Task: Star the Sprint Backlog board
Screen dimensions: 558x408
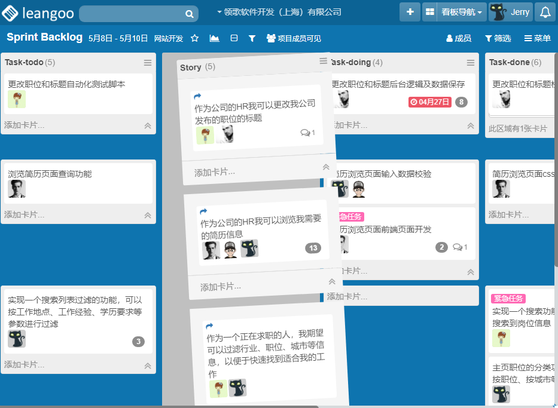Action: pyautogui.click(x=194, y=38)
